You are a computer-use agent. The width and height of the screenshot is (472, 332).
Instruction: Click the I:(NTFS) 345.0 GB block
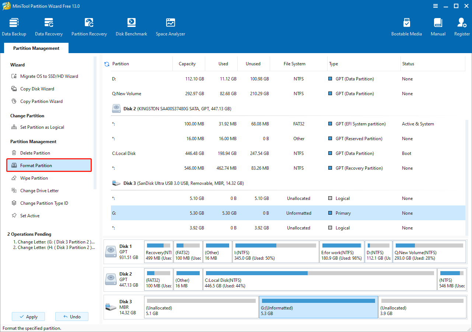(x=276, y=252)
